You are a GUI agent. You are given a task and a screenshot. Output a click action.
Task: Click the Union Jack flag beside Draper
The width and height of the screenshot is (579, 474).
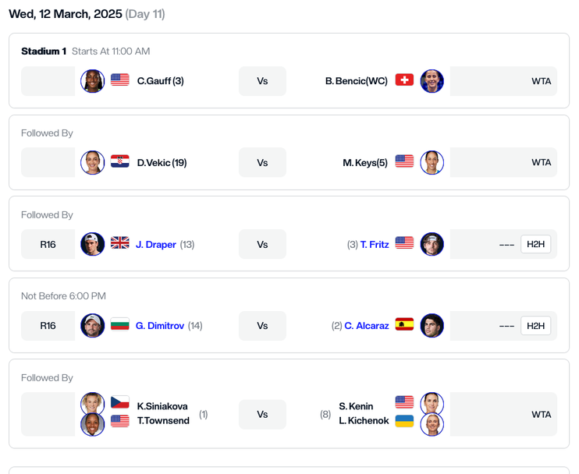coord(120,242)
